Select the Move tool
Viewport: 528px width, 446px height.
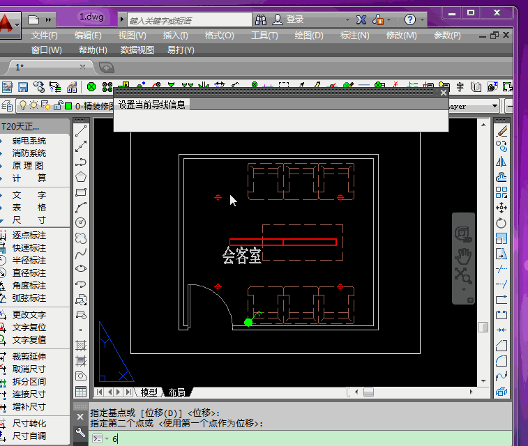coord(501,208)
